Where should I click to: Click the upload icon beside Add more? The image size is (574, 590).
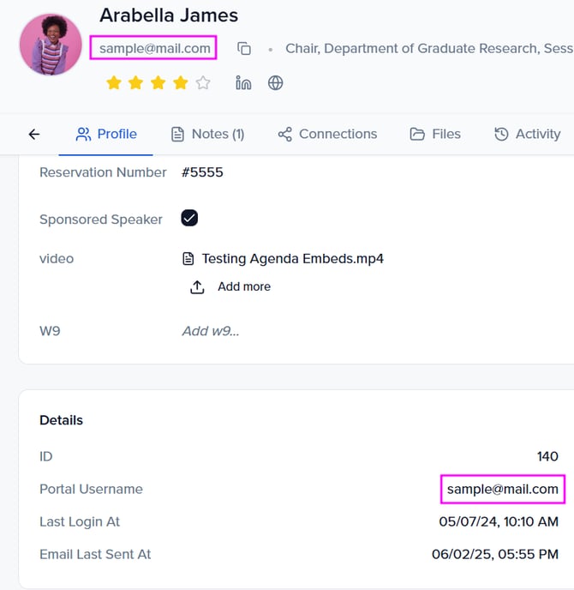197,286
